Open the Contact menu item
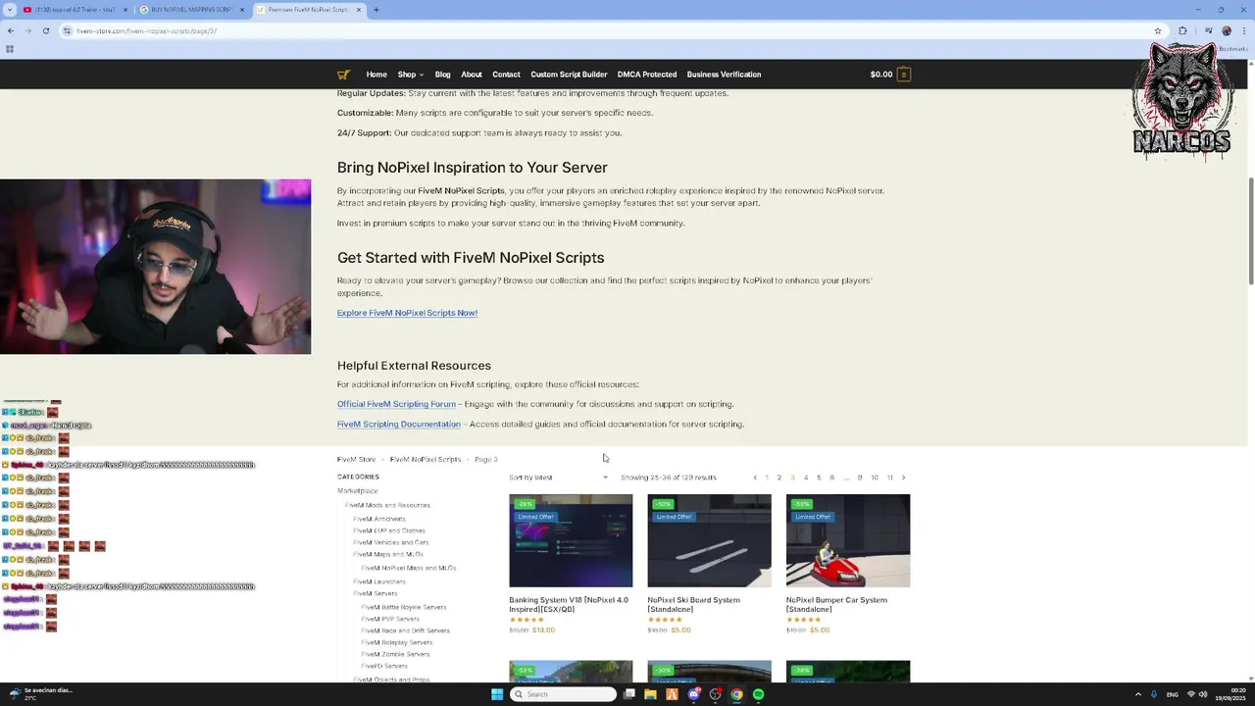Image resolution: width=1255 pixels, height=706 pixels. pyautogui.click(x=506, y=75)
